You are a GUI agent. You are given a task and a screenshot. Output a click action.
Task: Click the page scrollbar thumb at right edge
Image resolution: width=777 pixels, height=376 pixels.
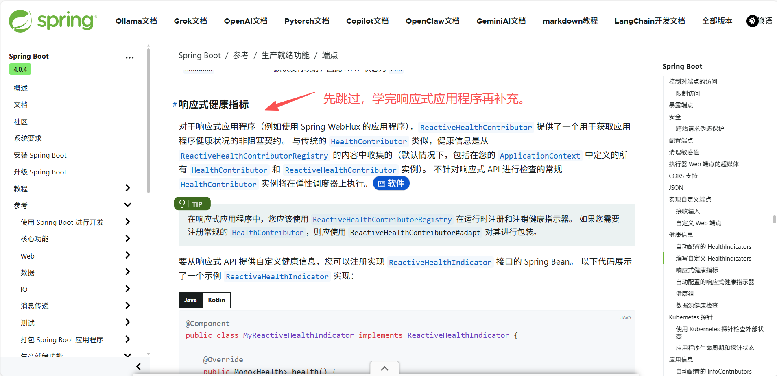775,220
